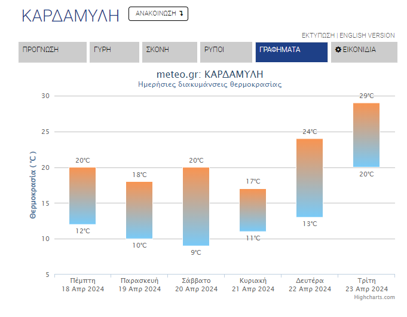Image resolution: width=407 pixels, height=317 pixels.
Task: Click the Παρασκευή 19 Απρ temperature bar
Action: [x=139, y=210]
